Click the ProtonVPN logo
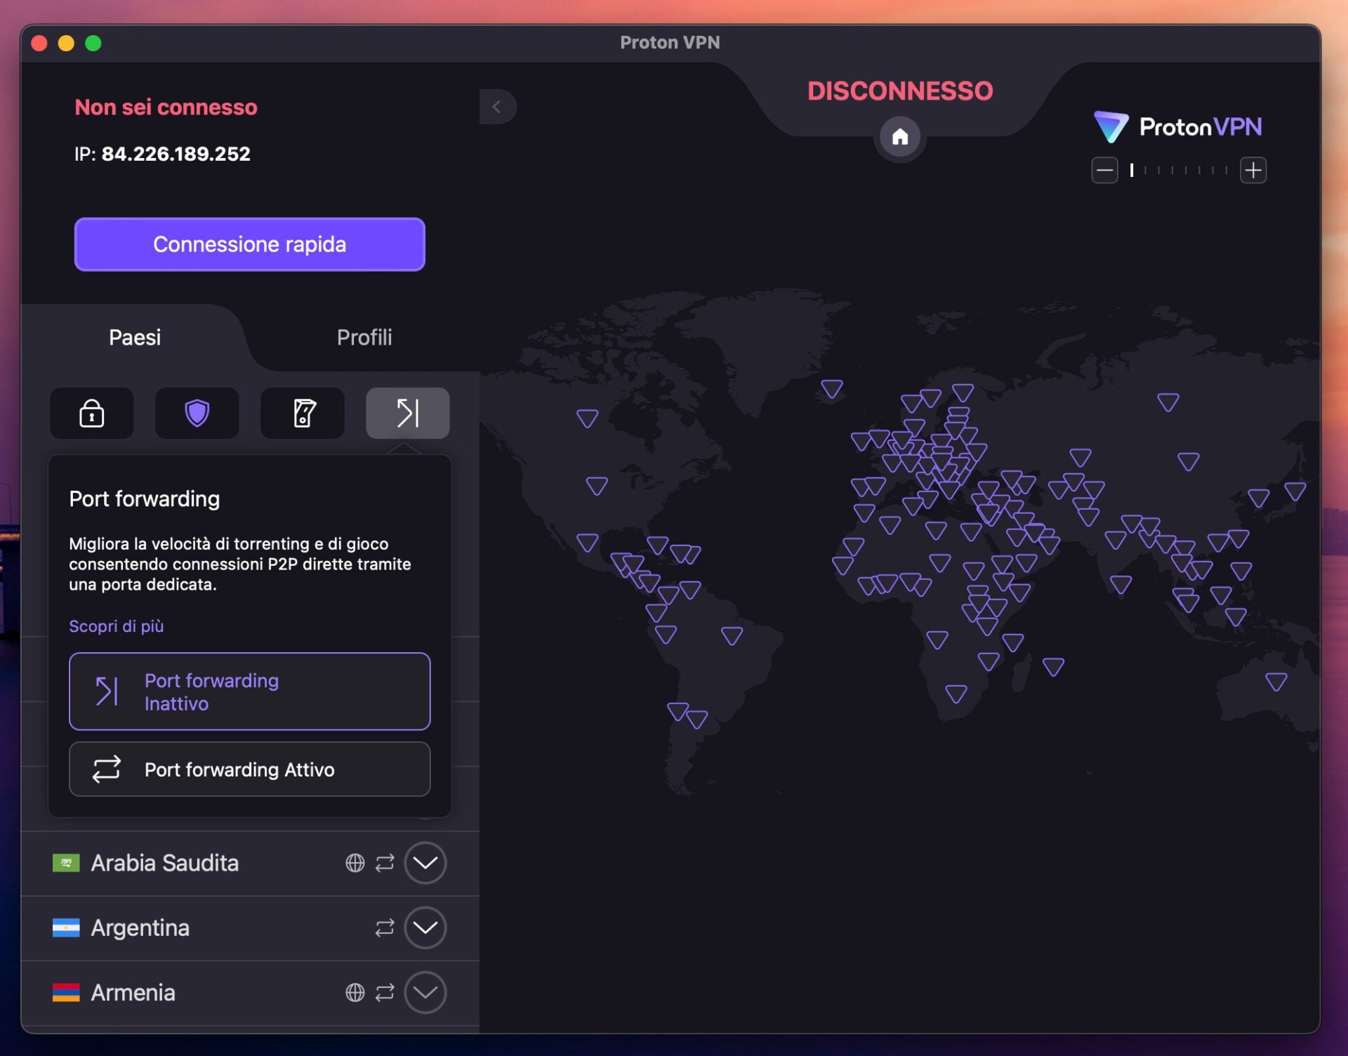 tap(1177, 126)
